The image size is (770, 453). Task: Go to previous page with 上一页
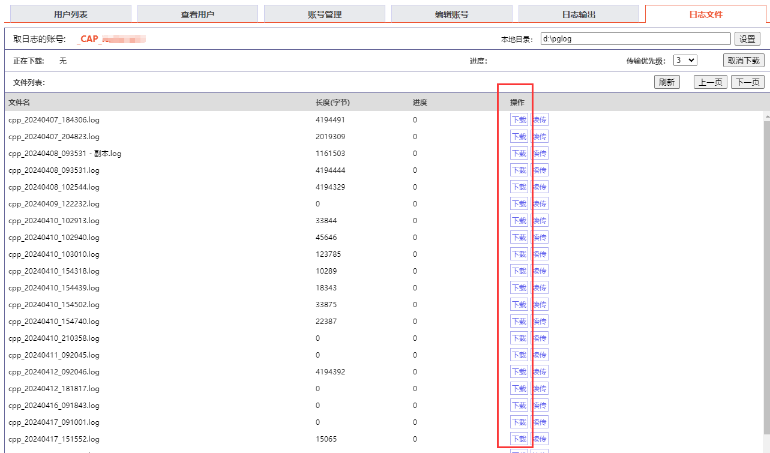pos(711,82)
